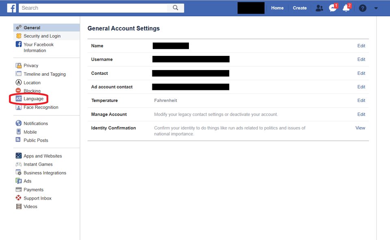The width and height of the screenshot is (390, 240).
Task: Edit the Manage Account row
Action: [x=361, y=114]
